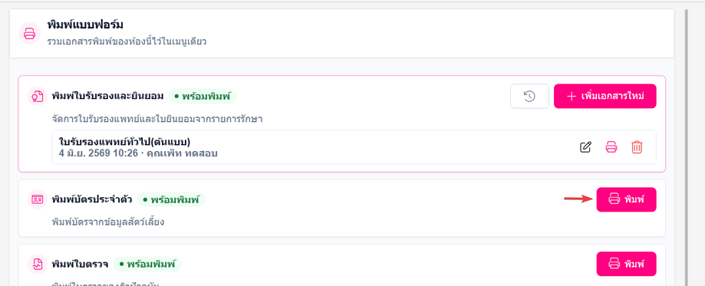705x286 pixels.
Task: Select the พิมพ์ใบตรวจ section title
Action: [x=80, y=264]
